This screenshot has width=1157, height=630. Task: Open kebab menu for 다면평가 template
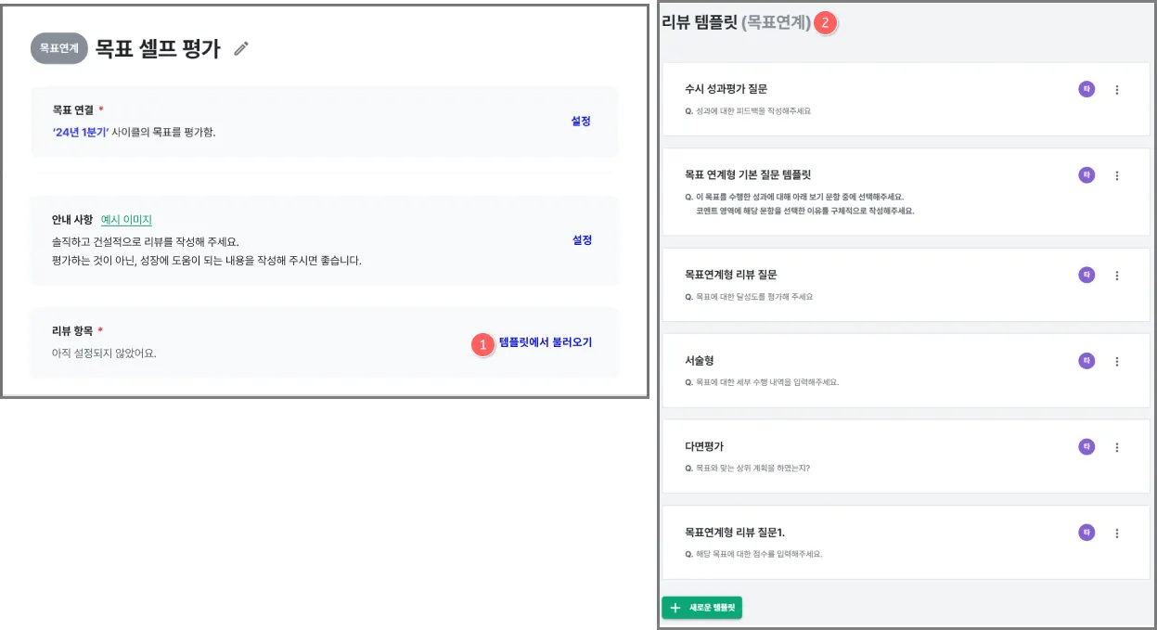click(1117, 447)
